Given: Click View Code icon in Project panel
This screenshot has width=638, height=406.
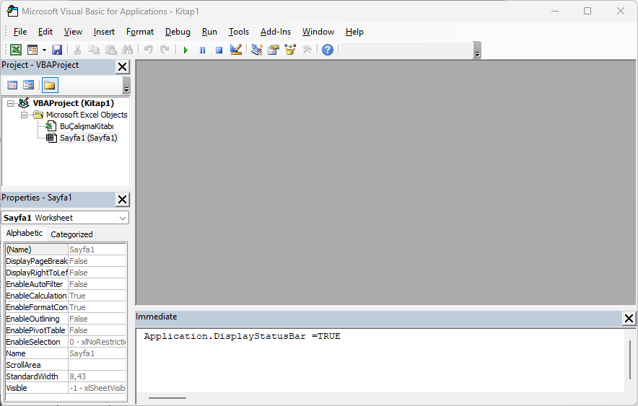Looking at the screenshot, I should [x=12, y=85].
